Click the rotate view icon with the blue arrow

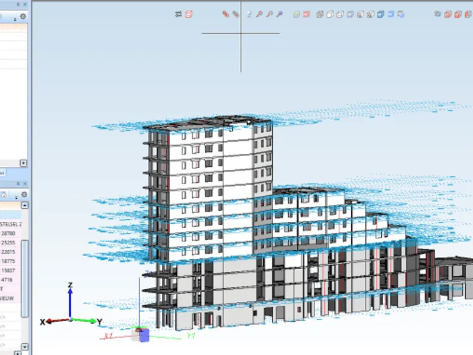pos(401,14)
